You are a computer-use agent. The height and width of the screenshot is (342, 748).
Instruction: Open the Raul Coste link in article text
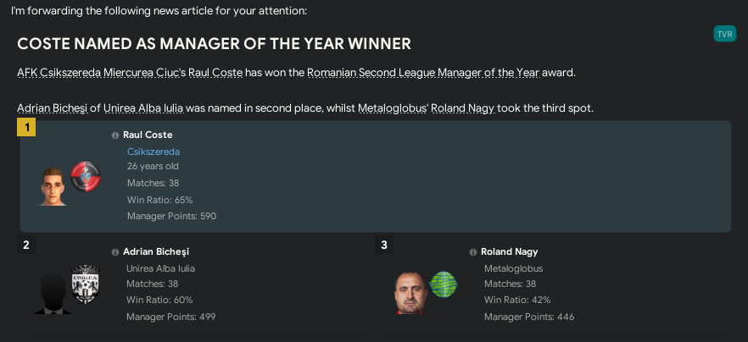[215, 73]
